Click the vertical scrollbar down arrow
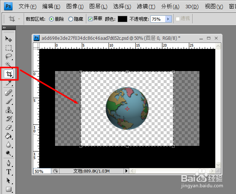The width and height of the screenshot is (236, 194). click(218, 165)
